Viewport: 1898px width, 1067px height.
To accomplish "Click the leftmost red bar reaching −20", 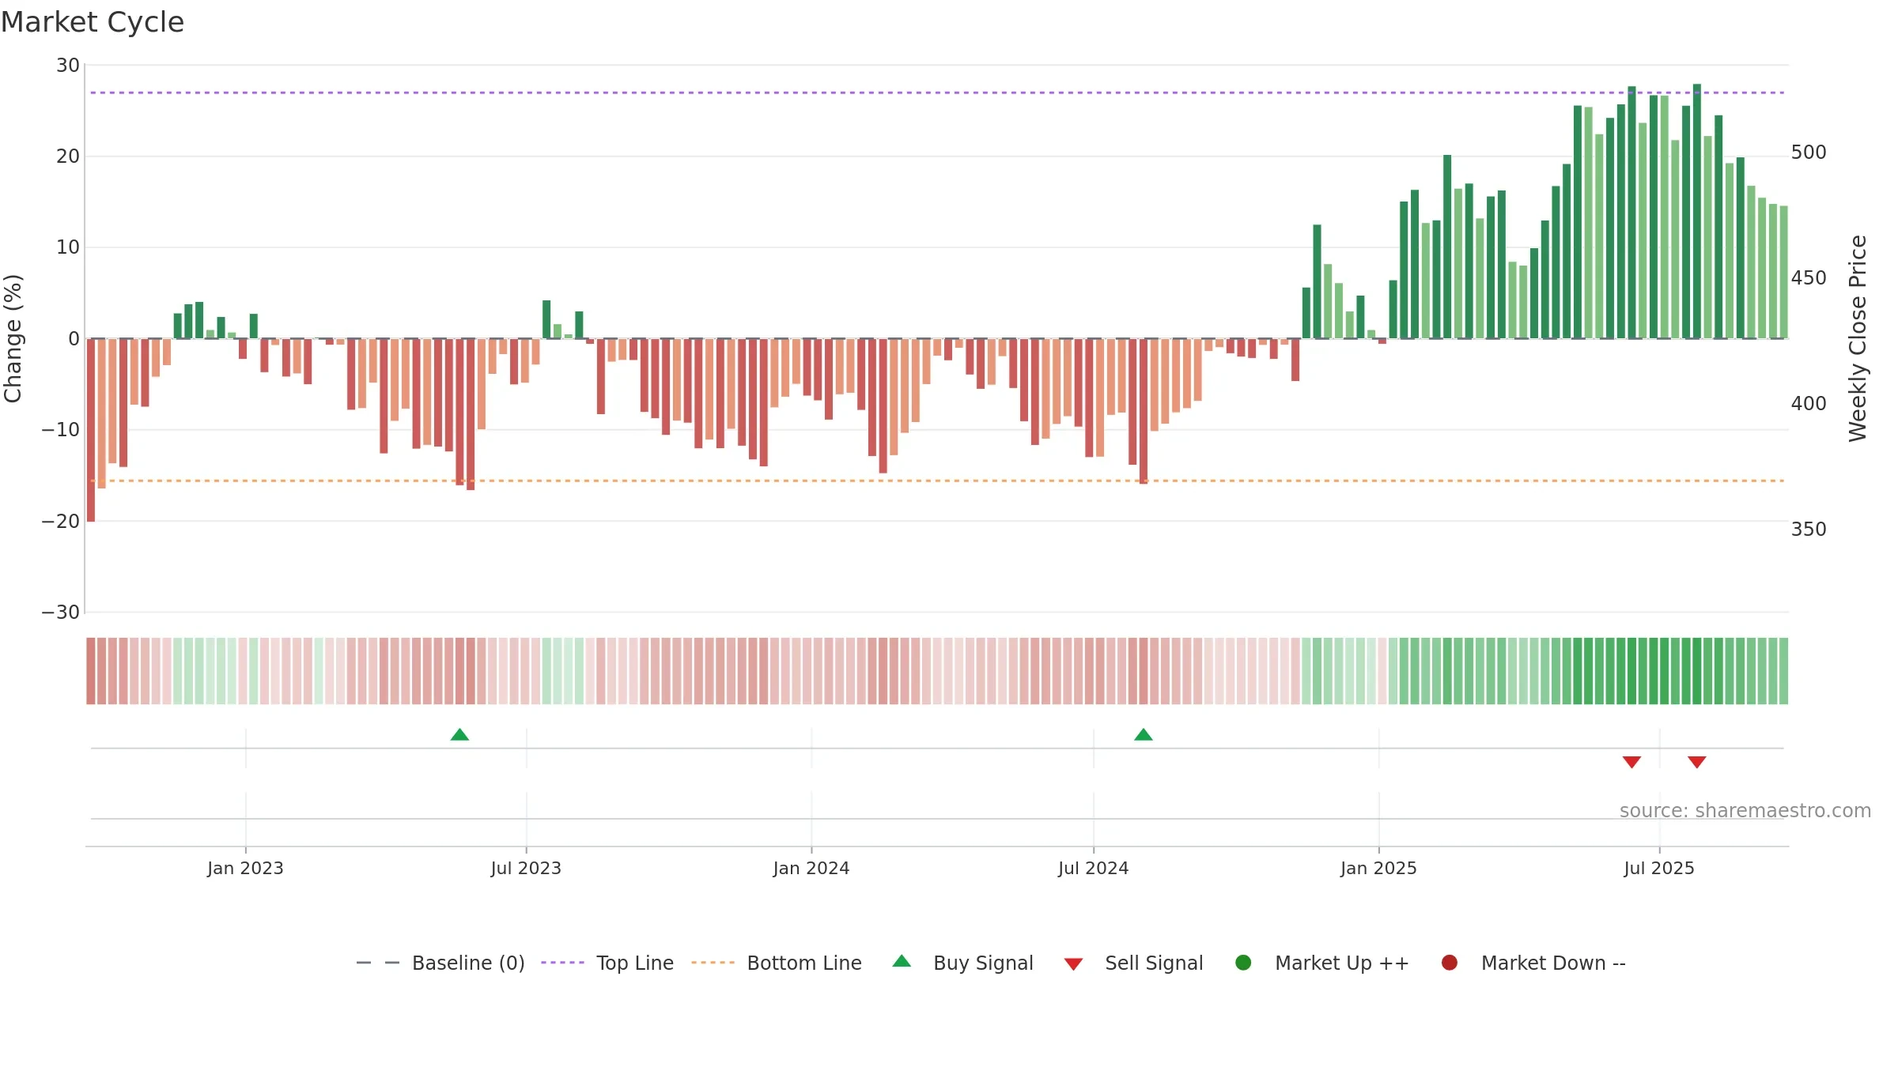I will [91, 430].
